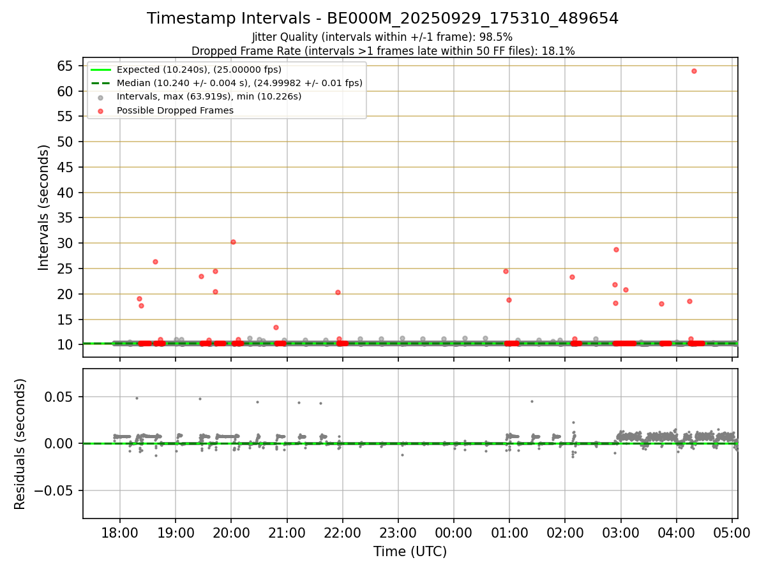This screenshot has width=766, height=574.
Task: Click the '03:00' x-axis tick label
Action: (x=620, y=533)
